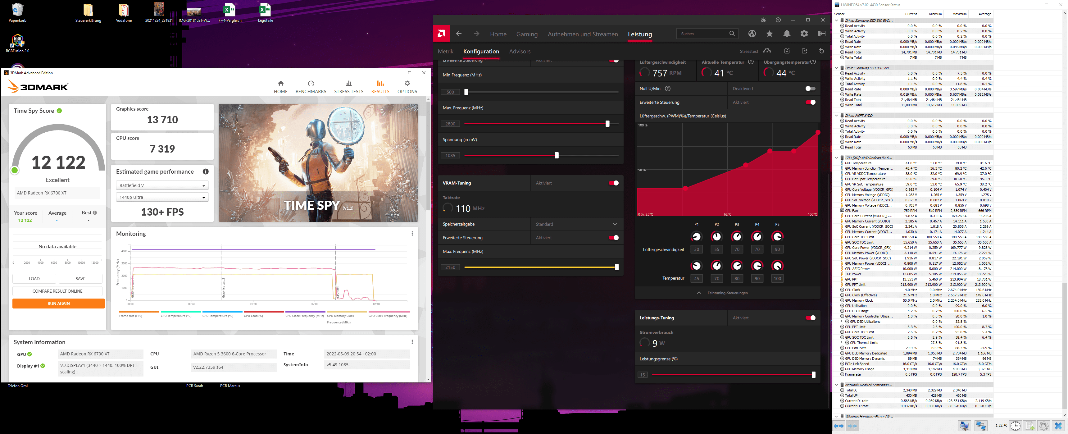Toggle VRAM-Tuning Aktiviert switch
Image resolution: width=1068 pixels, height=434 pixels.
point(613,183)
